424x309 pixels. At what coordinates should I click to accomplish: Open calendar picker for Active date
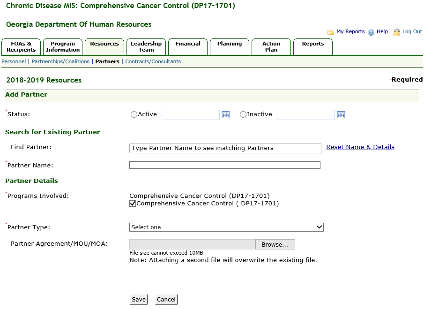click(x=226, y=115)
